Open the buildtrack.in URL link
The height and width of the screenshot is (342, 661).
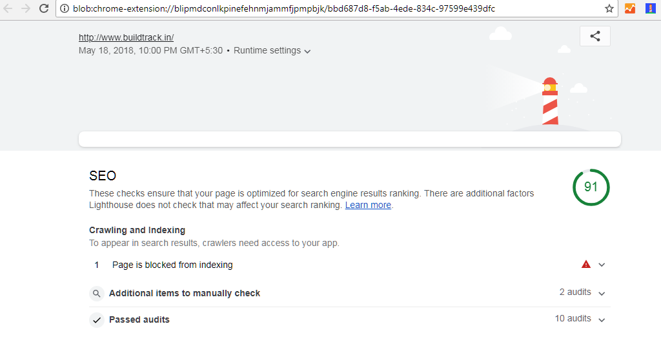[126, 37]
